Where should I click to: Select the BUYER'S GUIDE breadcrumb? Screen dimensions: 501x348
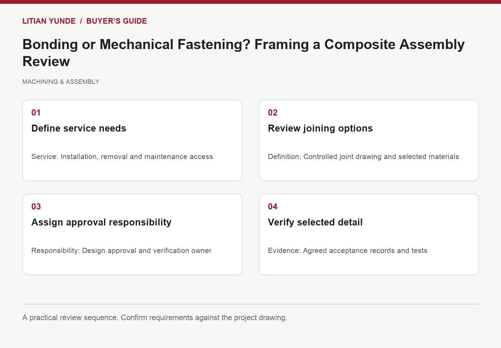tap(117, 21)
